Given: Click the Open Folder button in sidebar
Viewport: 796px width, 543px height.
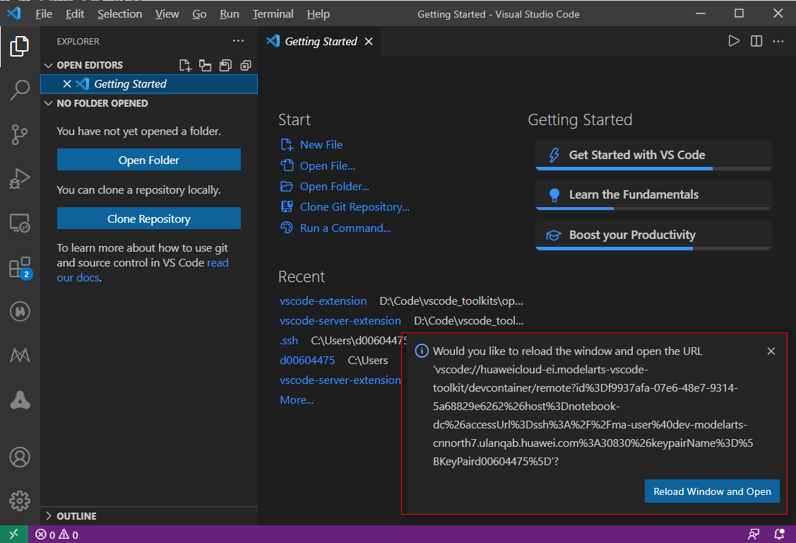Looking at the screenshot, I should click(x=149, y=160).
